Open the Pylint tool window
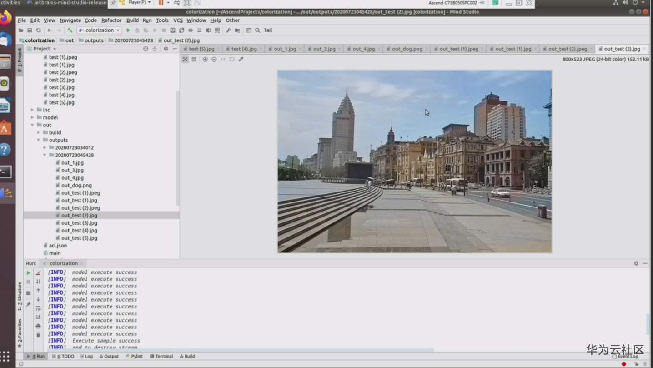Screen dimensions: 653x368 [134, 357]
